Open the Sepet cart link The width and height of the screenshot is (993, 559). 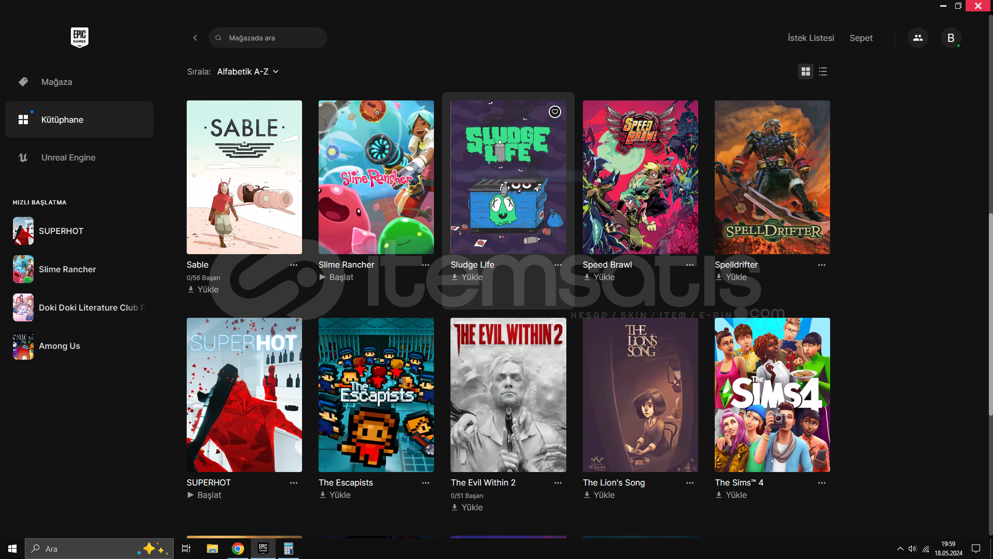tap(861, 38)
